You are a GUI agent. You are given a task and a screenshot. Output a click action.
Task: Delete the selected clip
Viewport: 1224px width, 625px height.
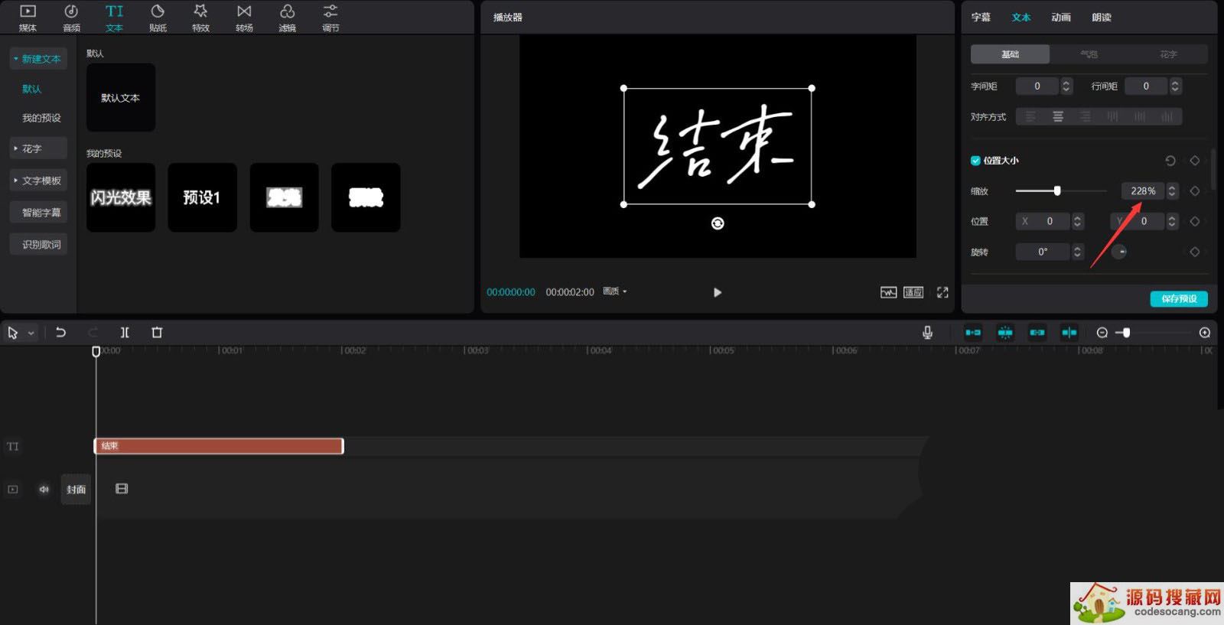tap(157, 333)
